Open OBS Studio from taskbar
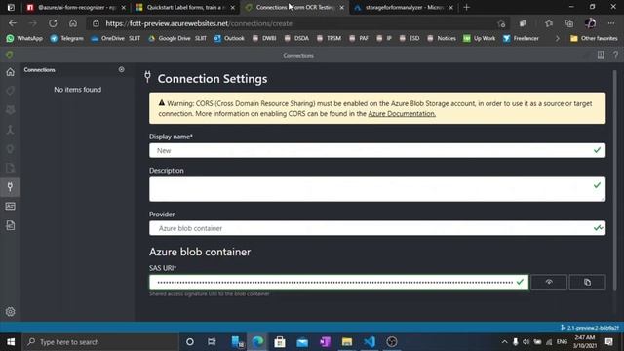Image resolution: width=624 pixels, height=351 pixels. (x=392, y=342)
